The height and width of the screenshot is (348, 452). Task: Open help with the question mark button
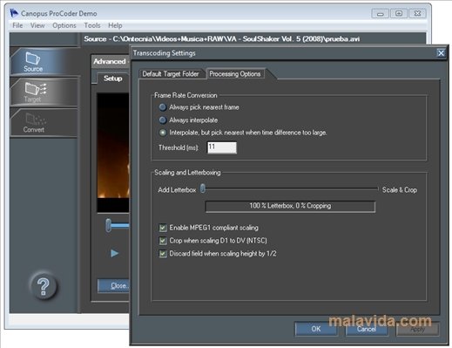tap(44, 286)
